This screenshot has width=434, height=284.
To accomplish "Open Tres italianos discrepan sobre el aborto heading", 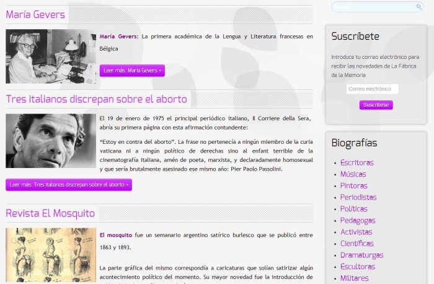I will point(96,99).
